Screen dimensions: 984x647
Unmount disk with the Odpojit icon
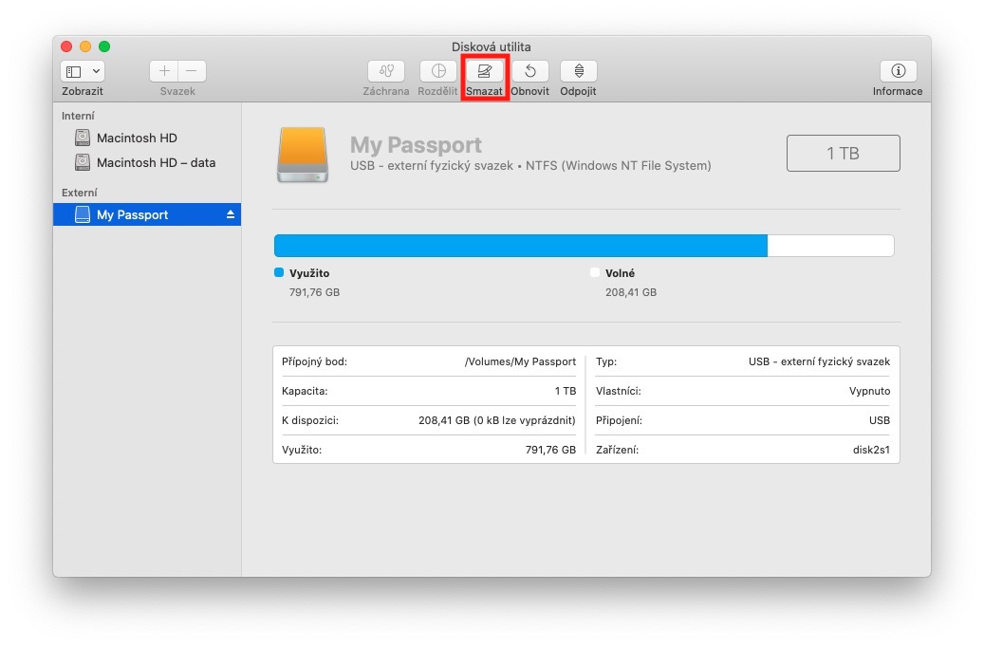[x=579, y=71]
